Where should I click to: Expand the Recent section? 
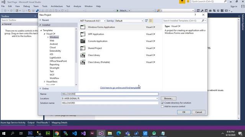point(40,20)
